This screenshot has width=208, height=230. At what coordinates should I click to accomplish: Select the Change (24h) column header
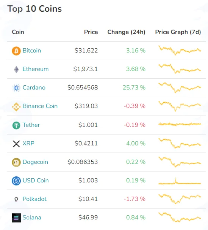point(127,32)
